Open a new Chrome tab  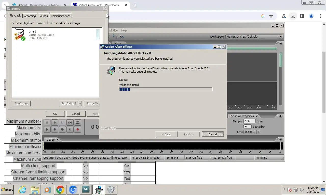tap(135, 5)
